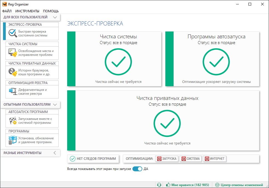Image resolution: width=269 pixels, height=188 pixels.
Task: Click the Автозапуск программ flag icon
Action: (13, 120)
